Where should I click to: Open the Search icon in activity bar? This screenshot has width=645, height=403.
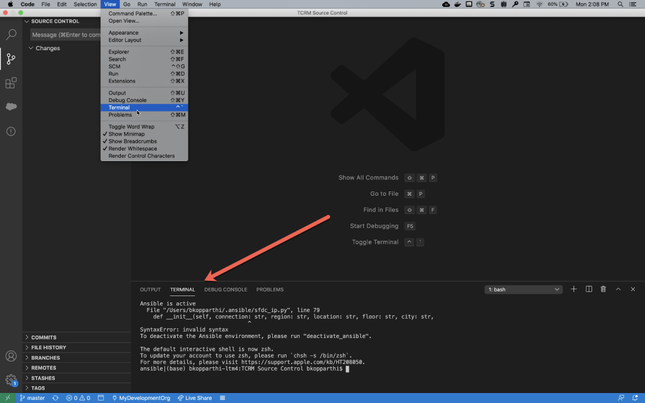(11, 35)
